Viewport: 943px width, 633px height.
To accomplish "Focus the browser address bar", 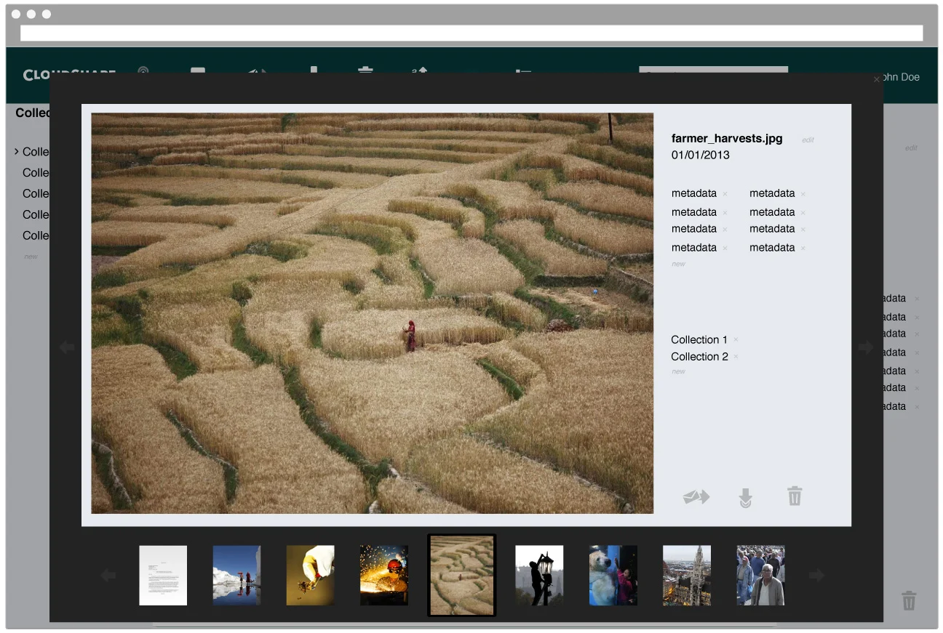I will [x=471, y=33].
